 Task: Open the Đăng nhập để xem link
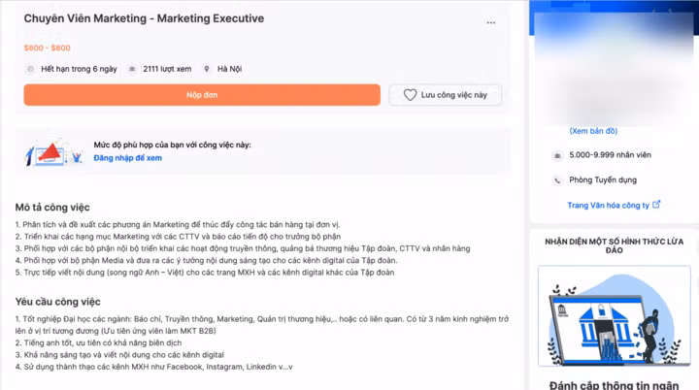[127, 158]
